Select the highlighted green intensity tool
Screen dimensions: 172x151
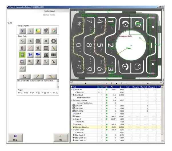pyautogui.click(x=22, y=55)
